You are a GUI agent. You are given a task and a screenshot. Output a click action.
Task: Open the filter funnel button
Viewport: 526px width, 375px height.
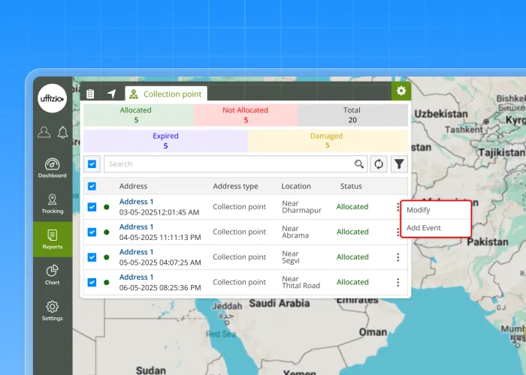pos(399,164)
